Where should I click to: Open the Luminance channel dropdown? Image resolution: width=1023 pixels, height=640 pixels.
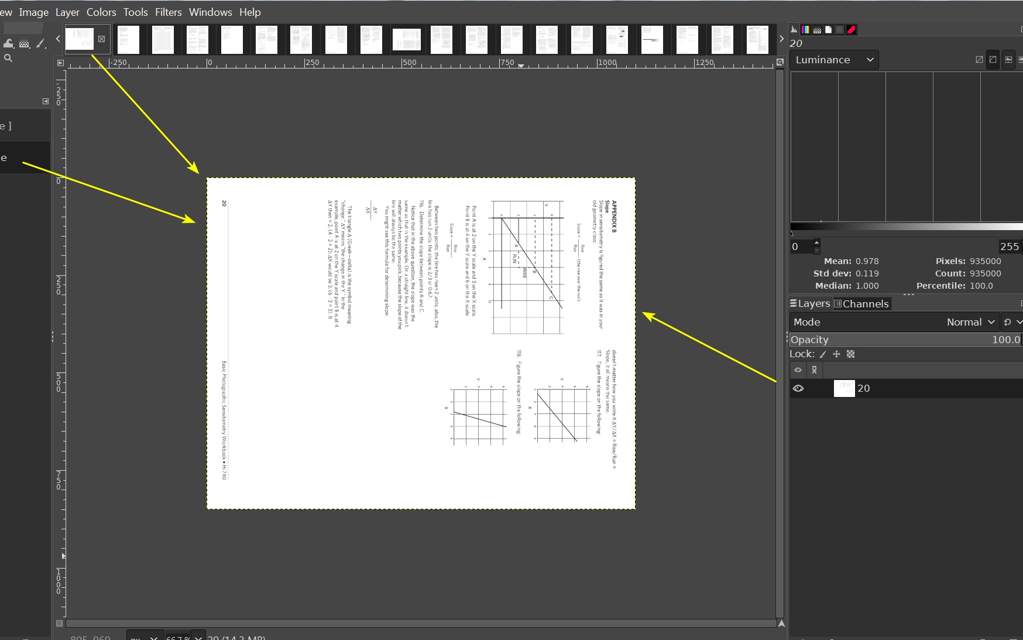[834, 60]
